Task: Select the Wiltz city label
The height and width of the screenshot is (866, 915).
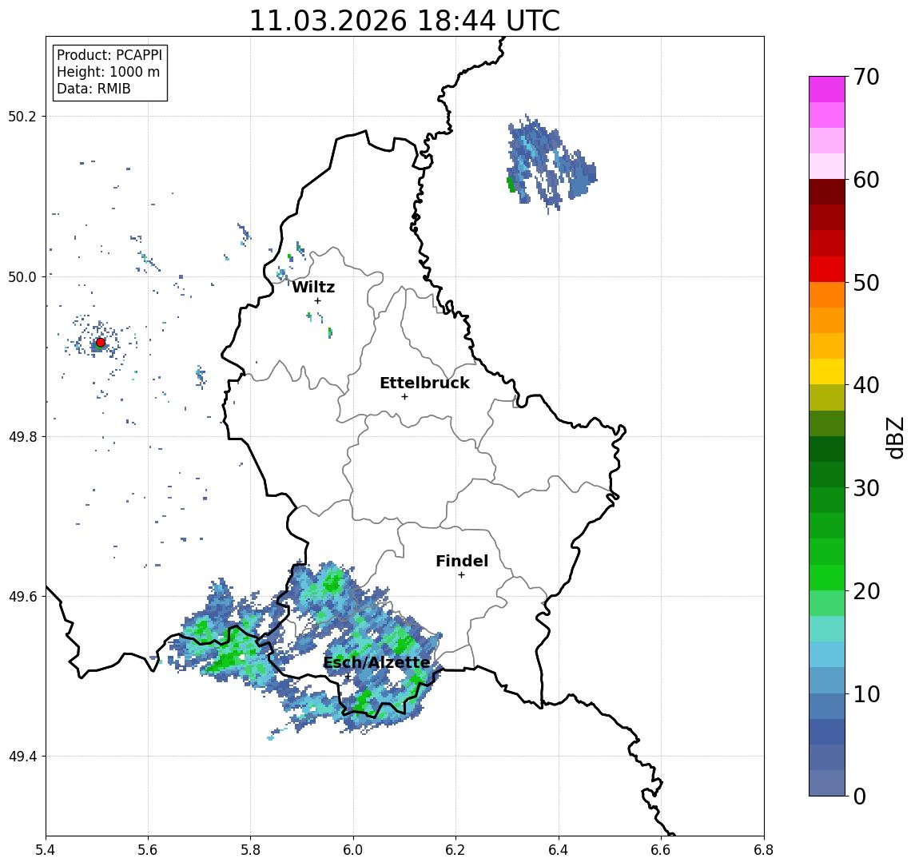Action: click(x=313, y=287)
